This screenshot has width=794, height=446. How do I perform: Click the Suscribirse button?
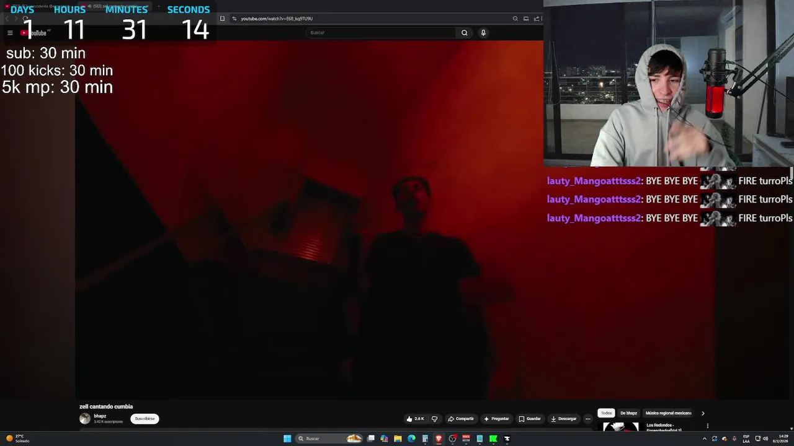click(x=145, y=419)
